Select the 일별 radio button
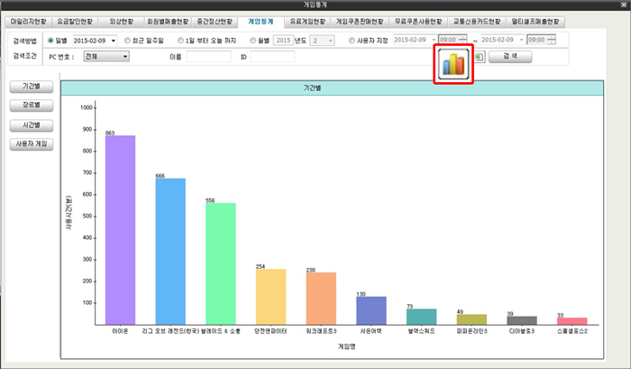The height and width of the screenshot is (369, 631). pyautogui.click(x=50, y=41)
